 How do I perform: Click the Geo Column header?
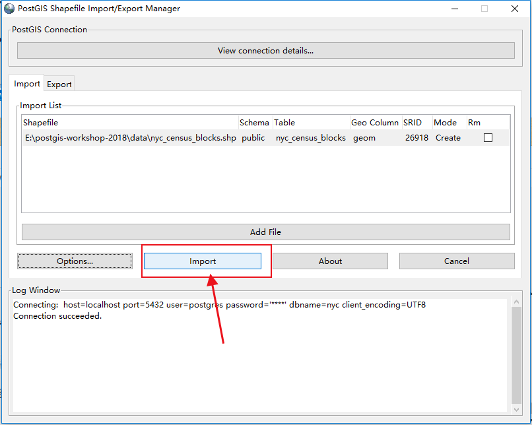click(x=375, y=123)
